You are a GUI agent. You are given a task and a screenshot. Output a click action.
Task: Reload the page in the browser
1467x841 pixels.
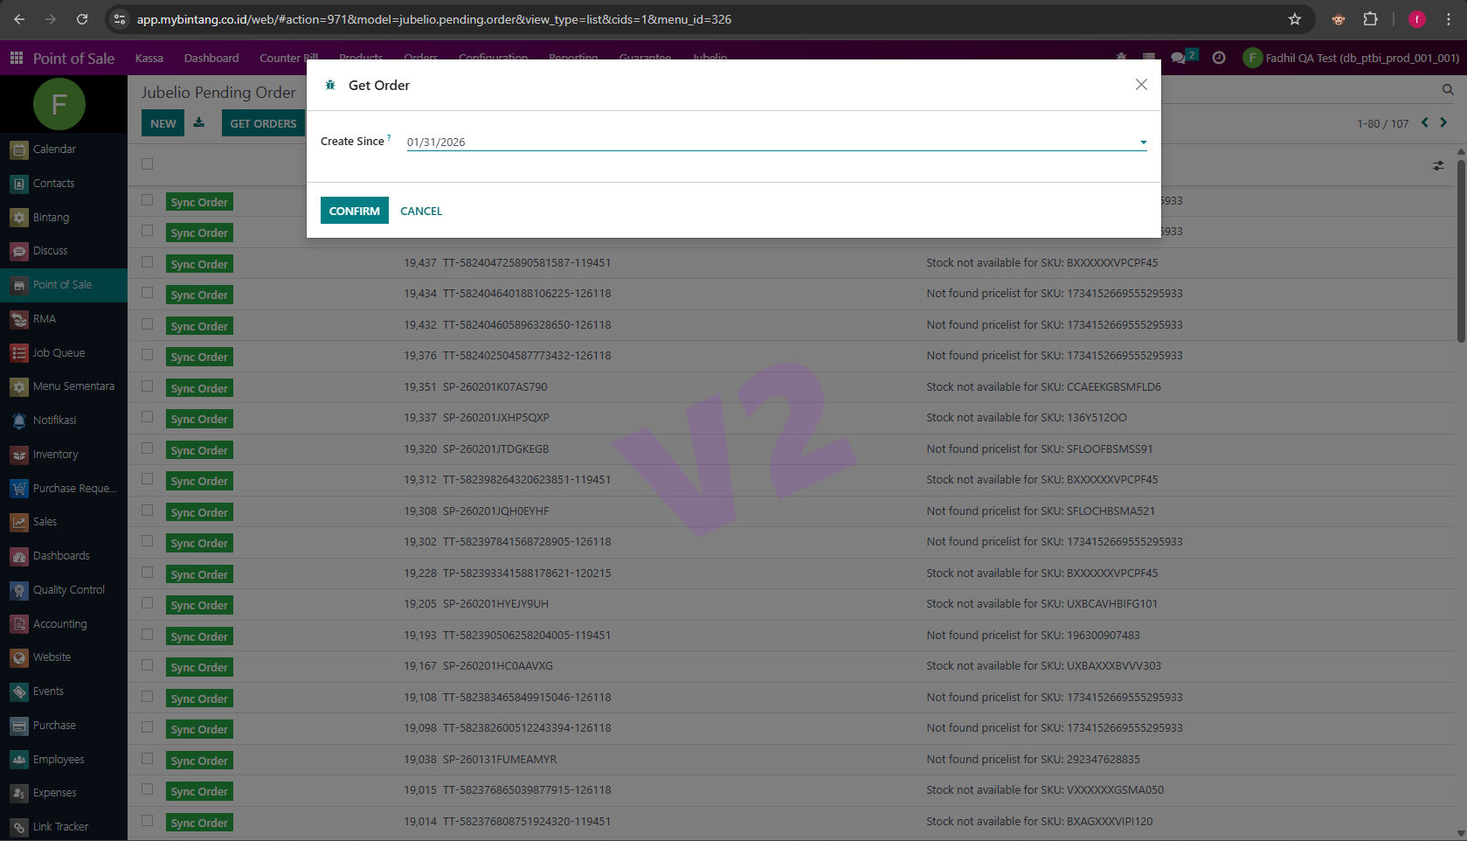coord(82,19)
